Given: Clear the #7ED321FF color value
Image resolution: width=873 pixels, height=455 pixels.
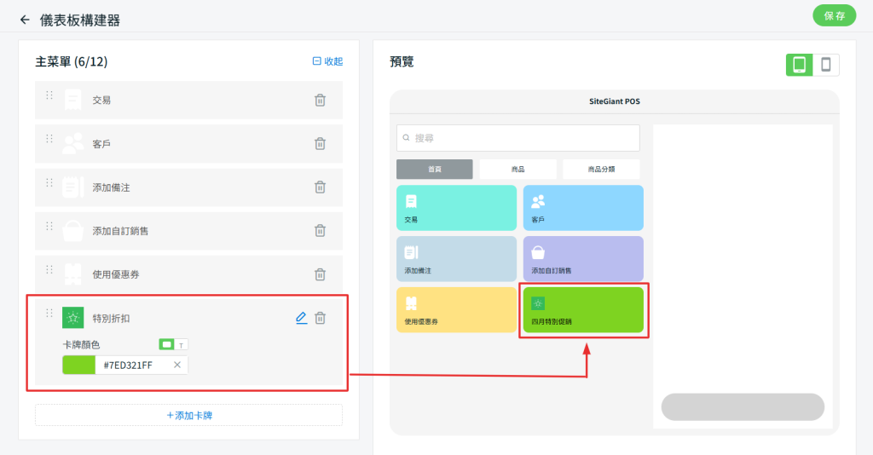Looking at the screenshot, I should click(x=177, y=365).
